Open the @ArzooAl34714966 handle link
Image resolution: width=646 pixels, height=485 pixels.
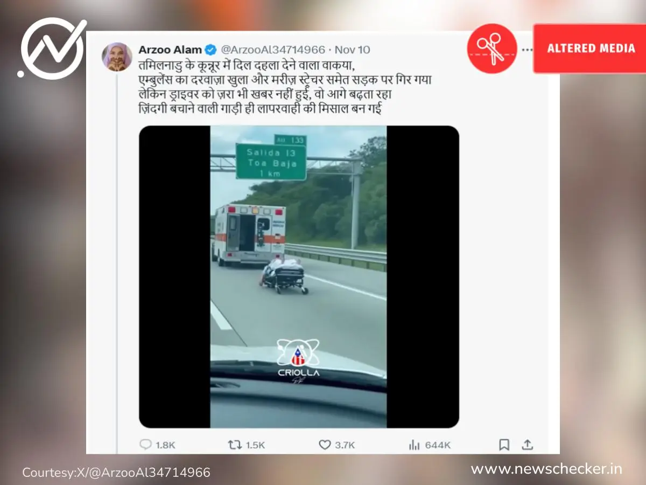tap(273, 50)
